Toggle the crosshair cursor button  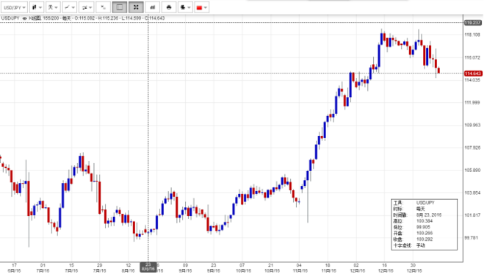pyautogui.click(x=136, y=7)
